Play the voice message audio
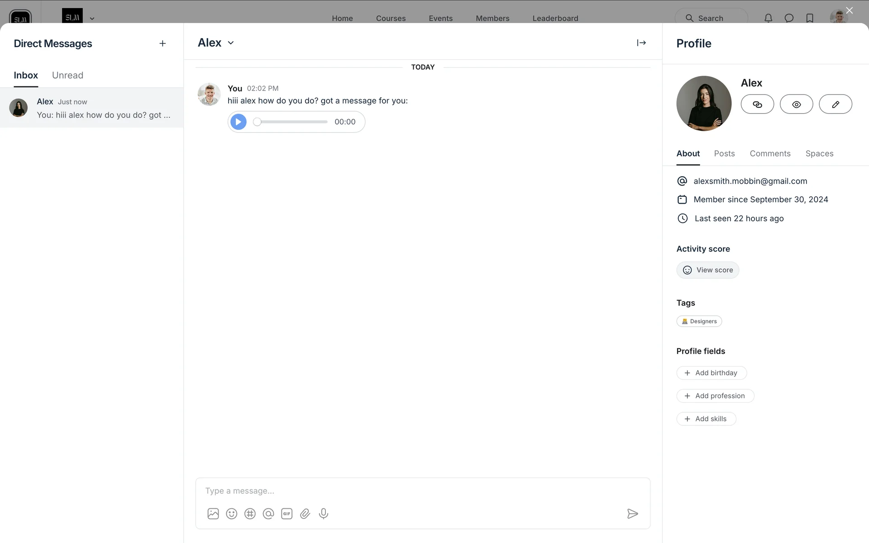This screenshot has height=543, width=869. (x=239, y=122)
